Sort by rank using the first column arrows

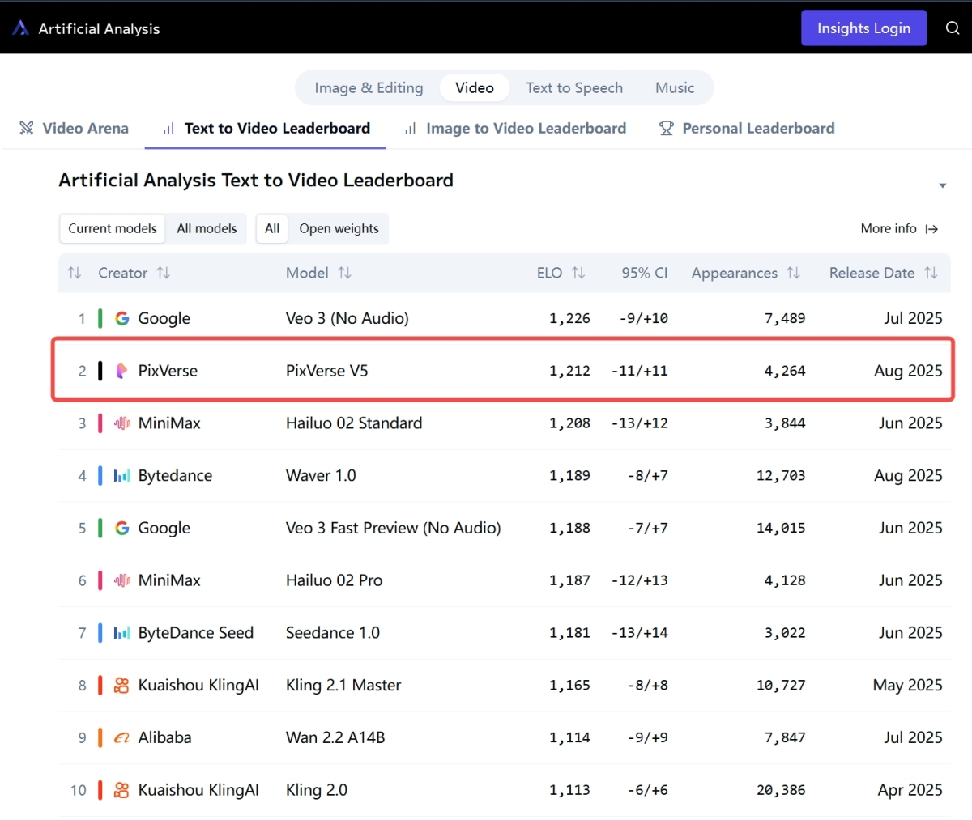pos(75,273)
